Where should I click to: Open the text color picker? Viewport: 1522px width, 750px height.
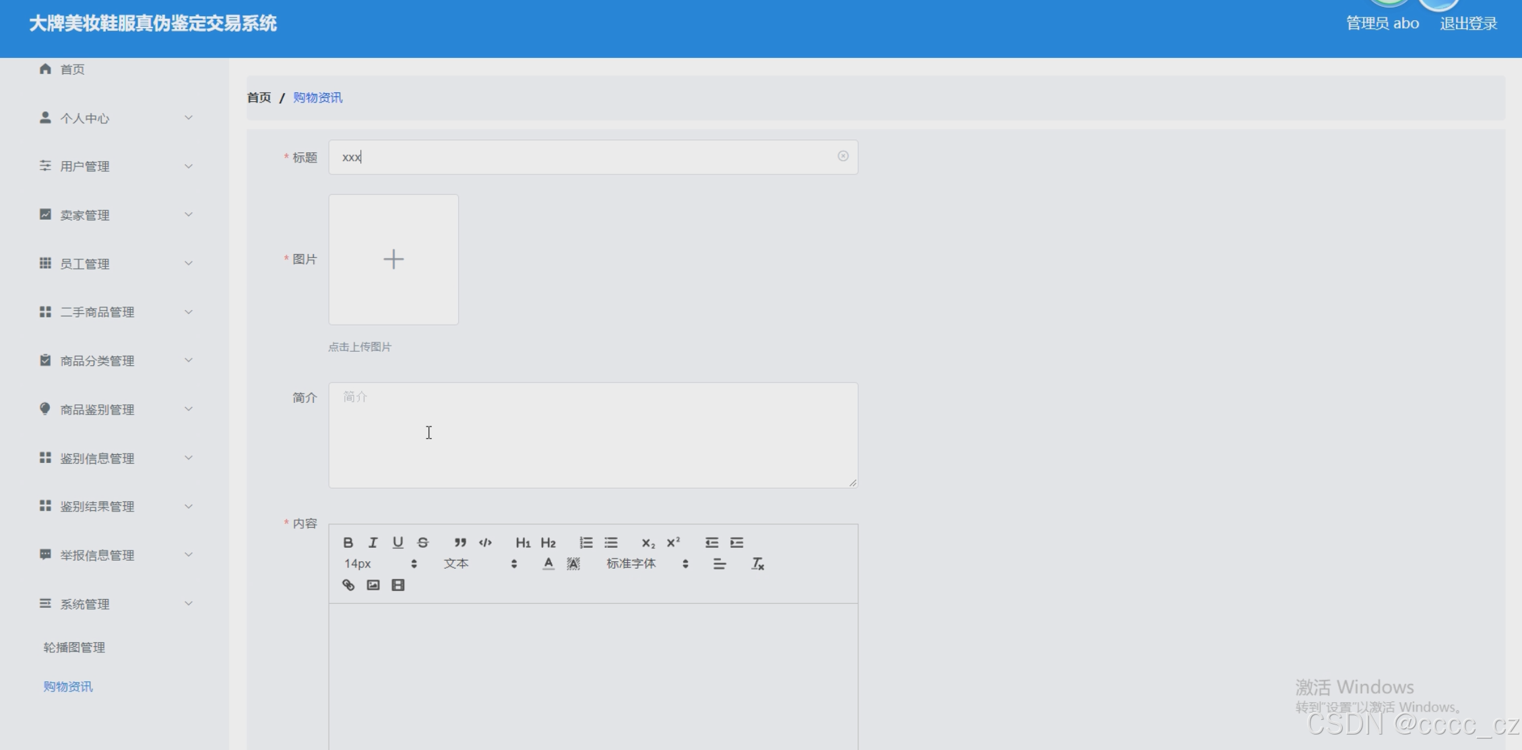tap(548, 564)
